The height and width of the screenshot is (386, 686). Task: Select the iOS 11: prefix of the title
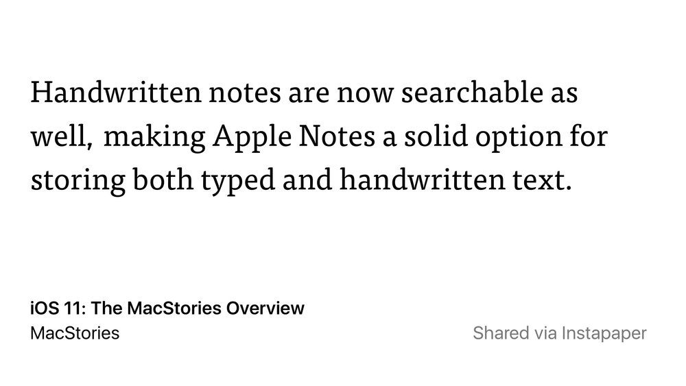[58, 309]
